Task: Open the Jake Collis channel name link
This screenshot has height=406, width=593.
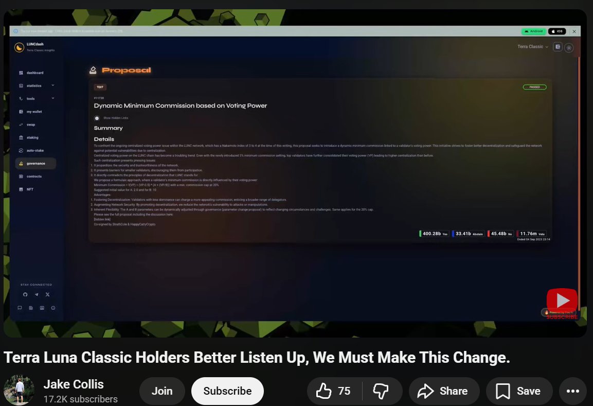Action: click(74, 384)
